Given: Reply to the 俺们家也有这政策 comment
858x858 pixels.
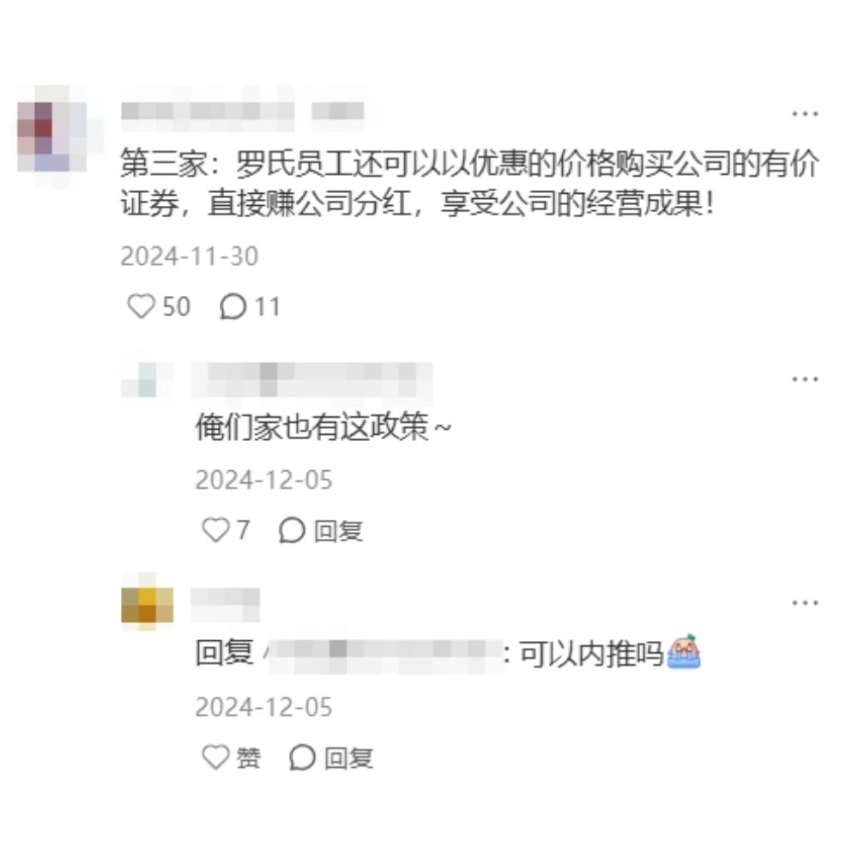Looking at the screenshot, I should [338, 531].
